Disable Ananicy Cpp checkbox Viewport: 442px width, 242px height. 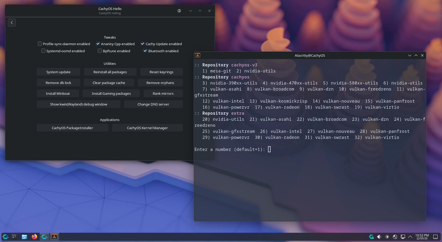pyautogui.click(x=98, y=44)
